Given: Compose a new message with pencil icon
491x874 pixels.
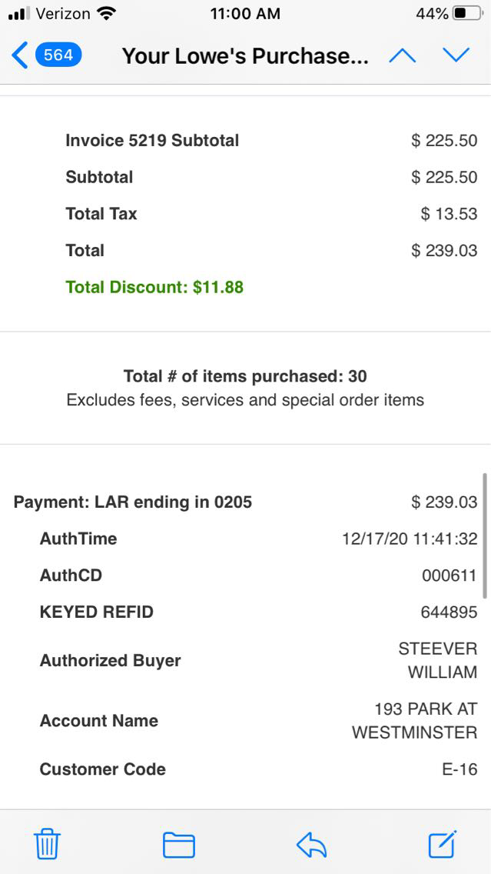Looking at the screenshot, I should (x=443, y=844).
